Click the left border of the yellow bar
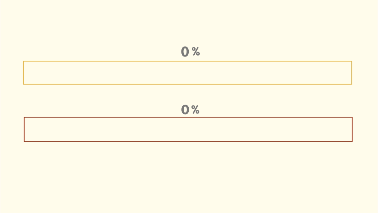 [24, 73]
